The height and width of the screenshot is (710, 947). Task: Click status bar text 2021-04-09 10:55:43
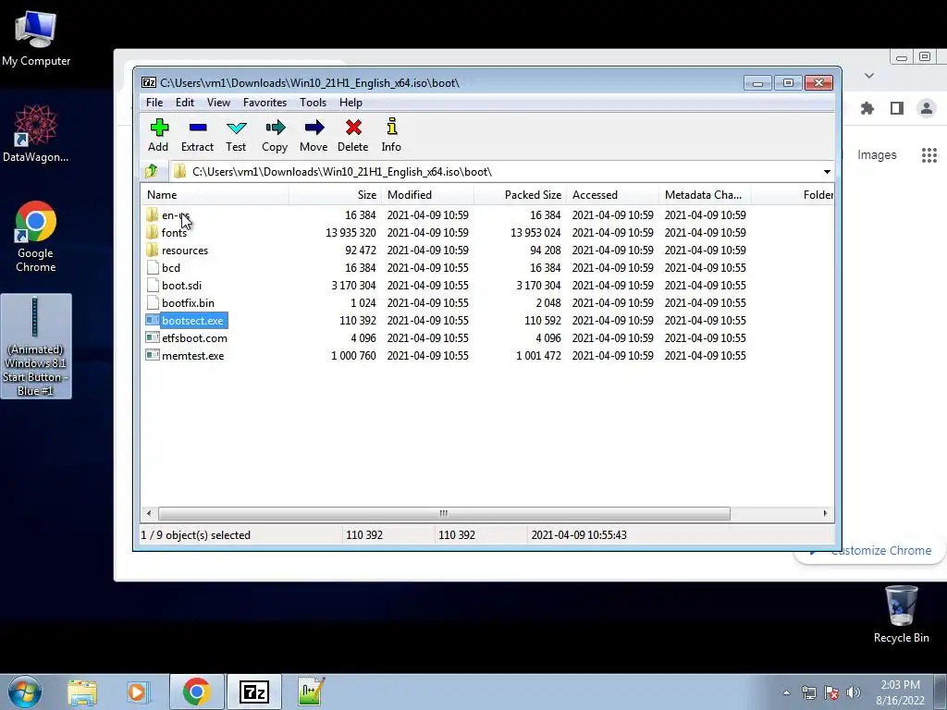pyautogui.click(x=579, y=535)
